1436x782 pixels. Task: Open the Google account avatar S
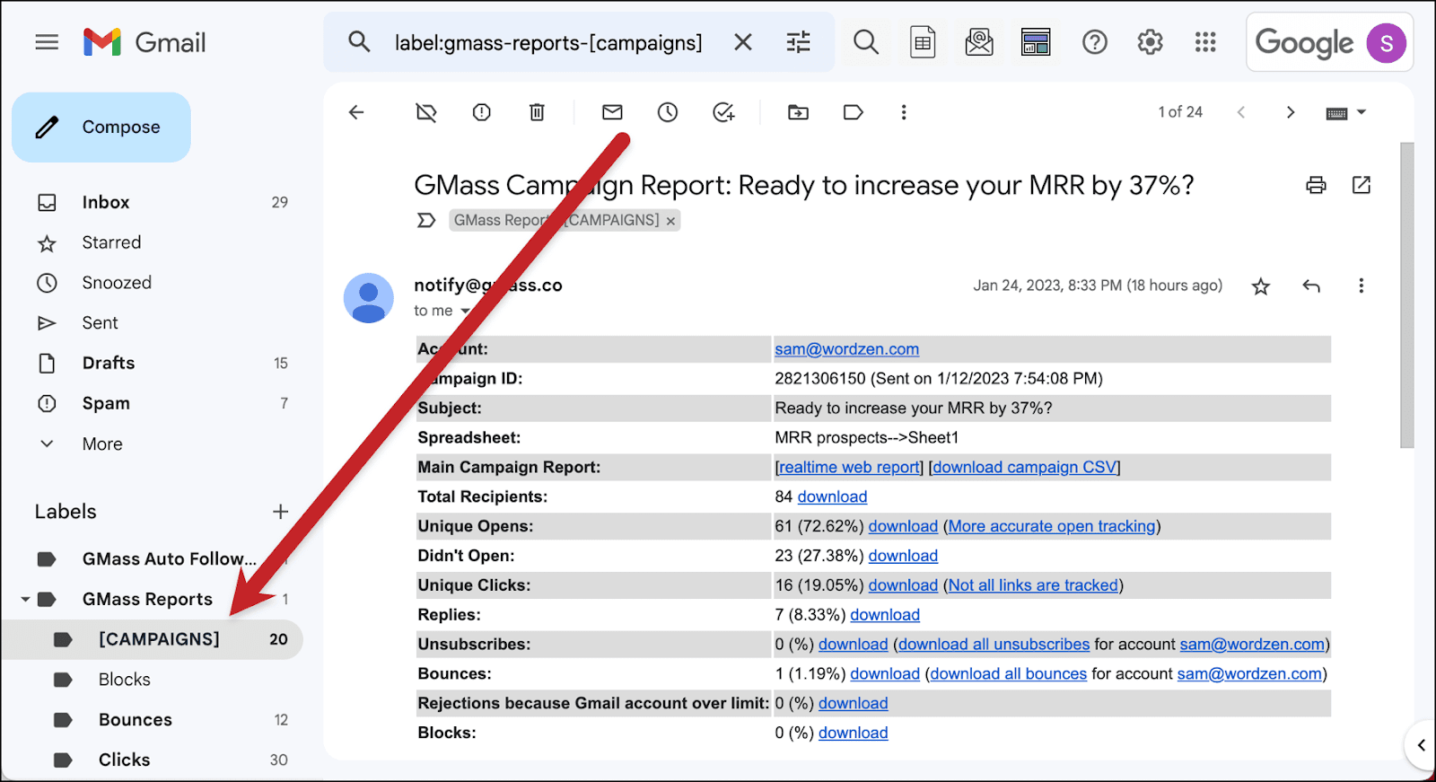[1386, 43]
